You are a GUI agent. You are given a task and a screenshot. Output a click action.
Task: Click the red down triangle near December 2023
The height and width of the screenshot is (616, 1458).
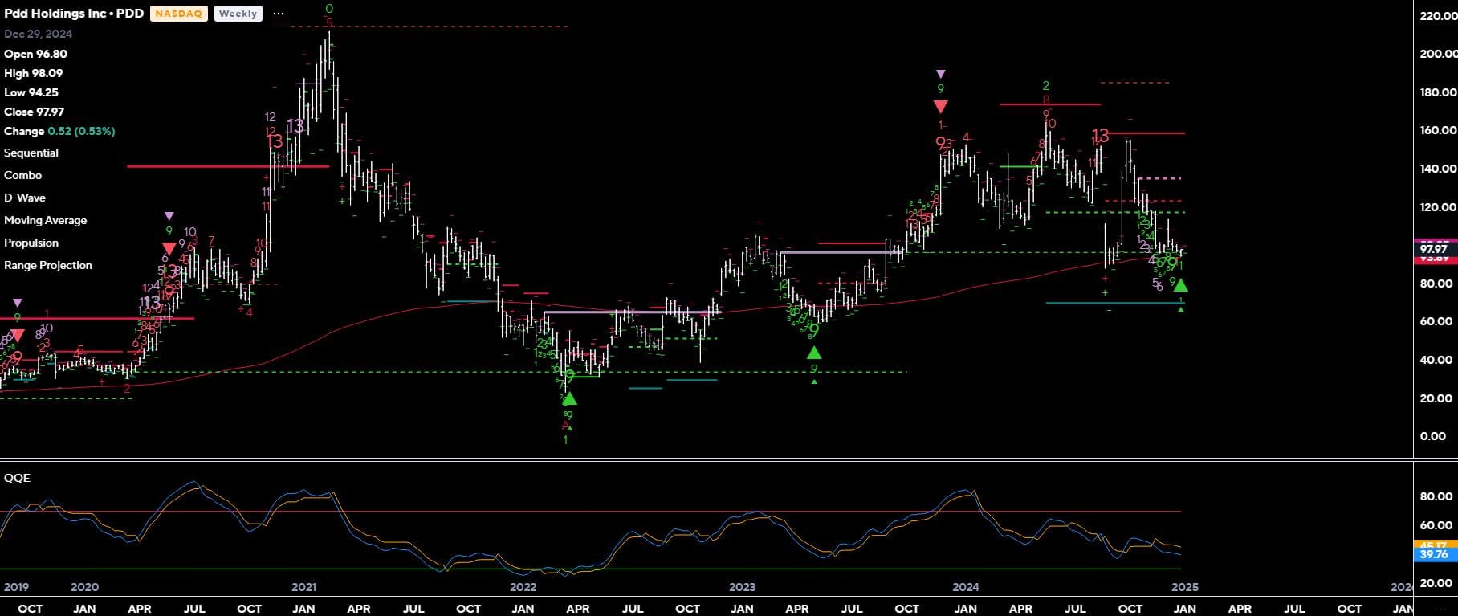940,107
